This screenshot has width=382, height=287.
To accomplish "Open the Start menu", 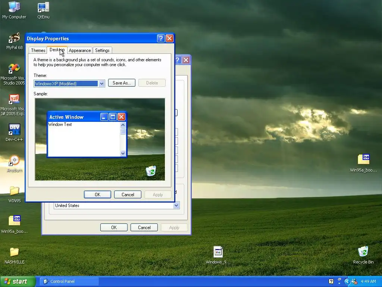I will pos(18,281).
